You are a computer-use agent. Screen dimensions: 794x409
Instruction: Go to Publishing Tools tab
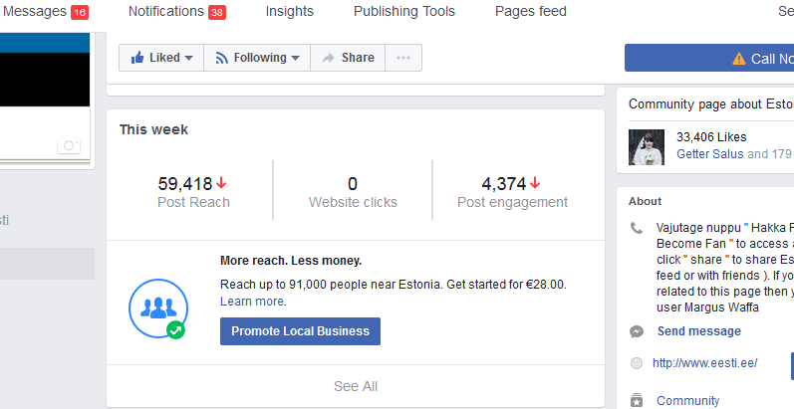[403, 12]
